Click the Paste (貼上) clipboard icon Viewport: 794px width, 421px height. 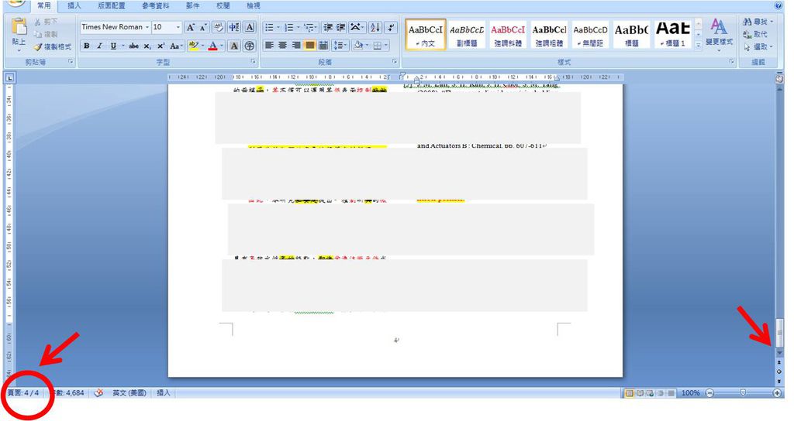point(19,26)
